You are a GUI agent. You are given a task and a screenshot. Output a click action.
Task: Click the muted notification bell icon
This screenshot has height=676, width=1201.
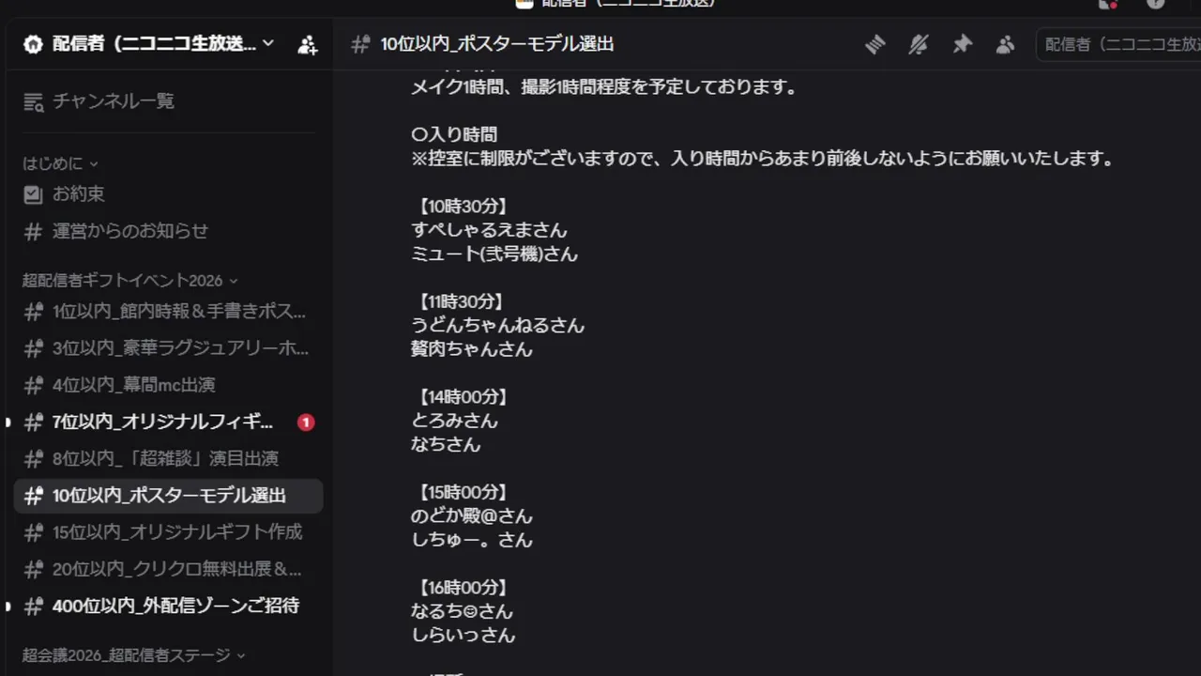point(919,44)
